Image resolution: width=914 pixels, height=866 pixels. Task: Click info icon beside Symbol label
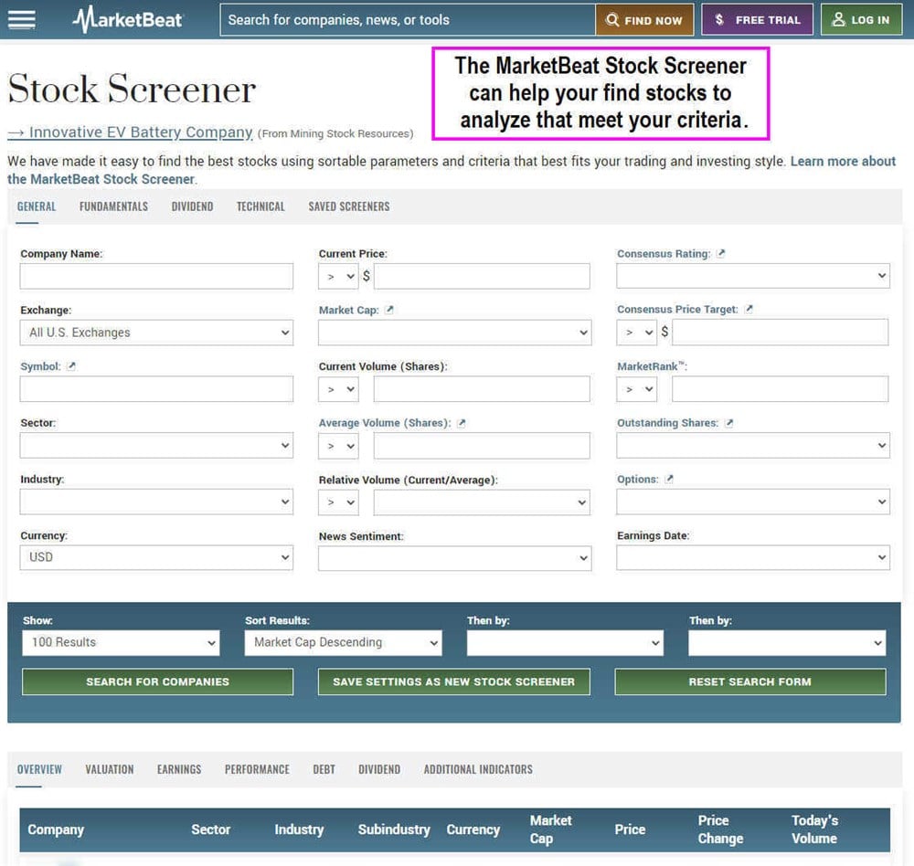72,366
